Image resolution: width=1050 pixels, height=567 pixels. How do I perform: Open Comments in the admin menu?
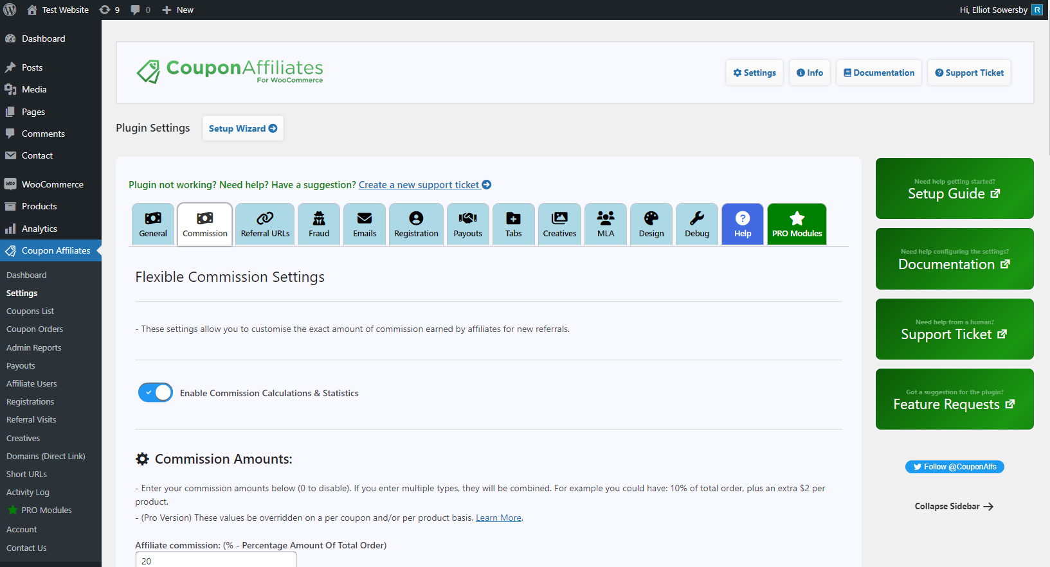tap(51, 134)
